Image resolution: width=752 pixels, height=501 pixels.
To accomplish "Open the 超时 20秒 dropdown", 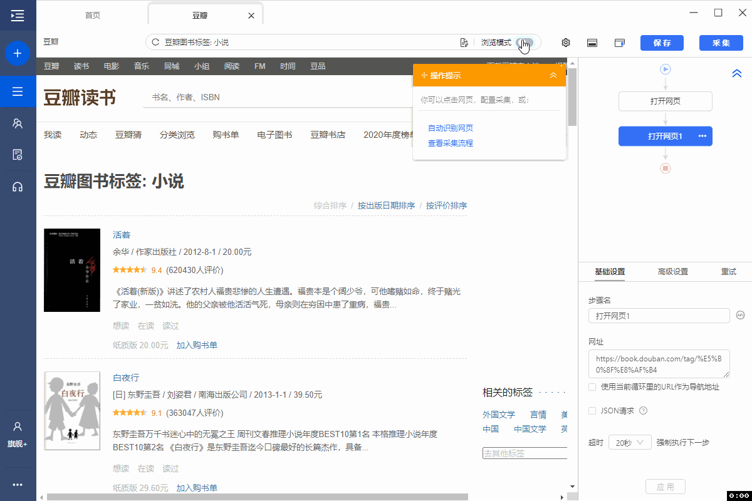I will (x=630, y=443).
